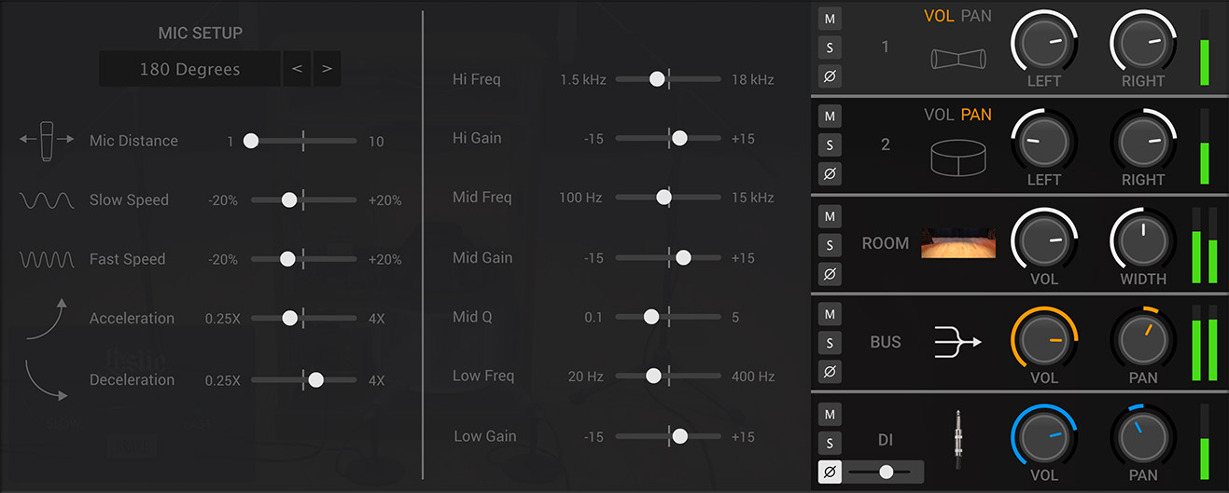Click the Acceleration curve arrow icon

[47, 320]
